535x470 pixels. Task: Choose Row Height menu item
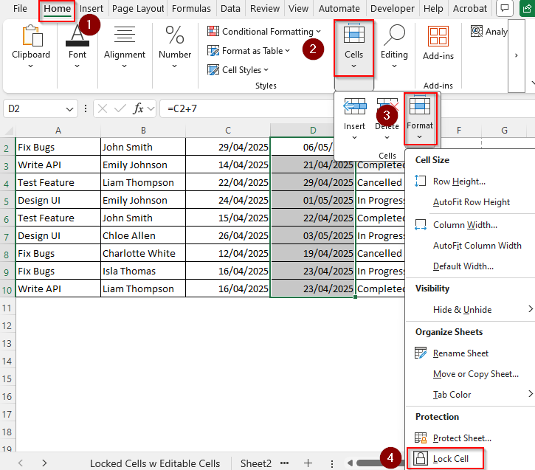pos(459,182)
